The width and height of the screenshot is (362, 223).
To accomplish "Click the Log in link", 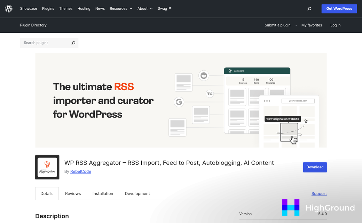I will coord(336,25).
